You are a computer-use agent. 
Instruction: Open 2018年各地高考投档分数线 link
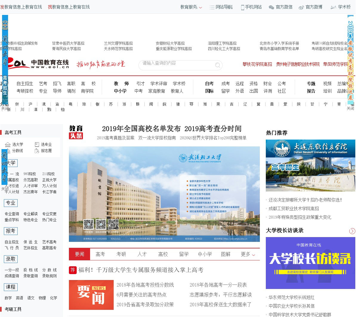point(145,285)
